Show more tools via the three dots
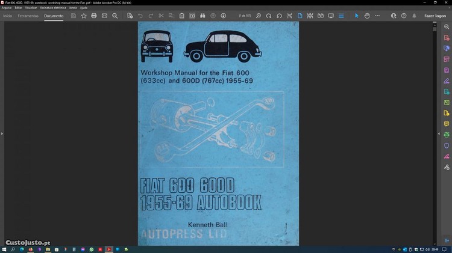 (377, 16)
